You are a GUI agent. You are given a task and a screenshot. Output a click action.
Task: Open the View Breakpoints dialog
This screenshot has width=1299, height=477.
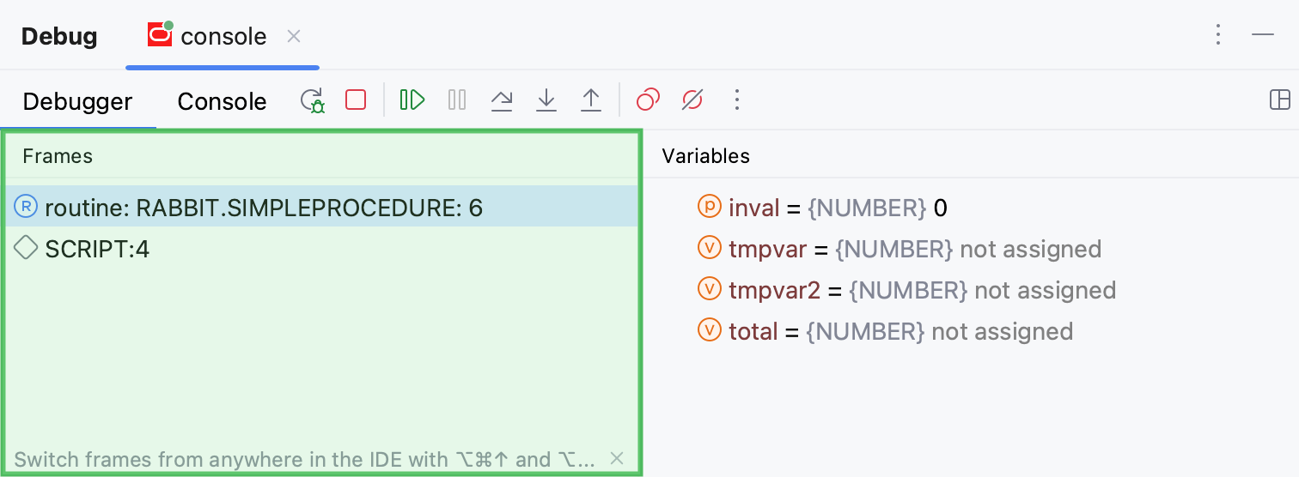pos(648,100)
